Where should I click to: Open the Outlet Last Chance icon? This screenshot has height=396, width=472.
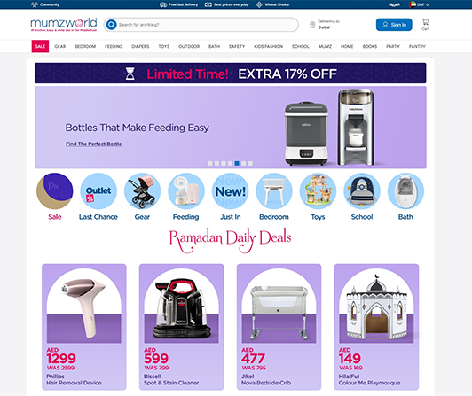point(98,191)
